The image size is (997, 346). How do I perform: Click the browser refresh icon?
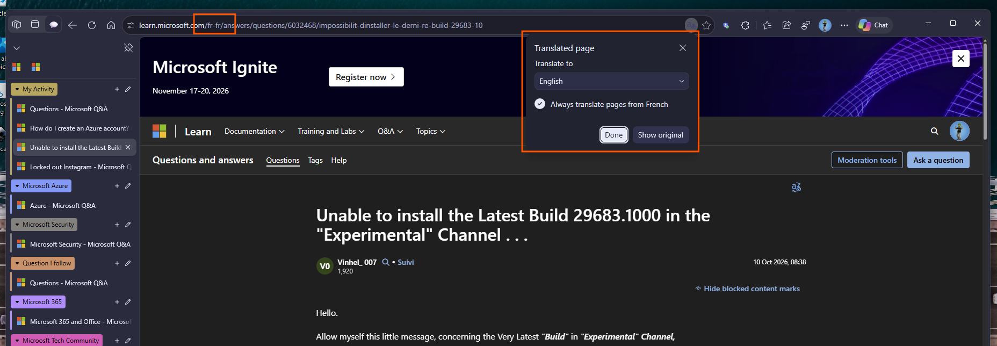[92, 25]
